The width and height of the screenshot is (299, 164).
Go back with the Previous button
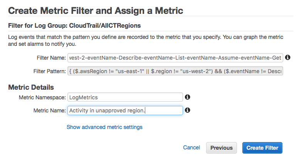pos(222,148)
